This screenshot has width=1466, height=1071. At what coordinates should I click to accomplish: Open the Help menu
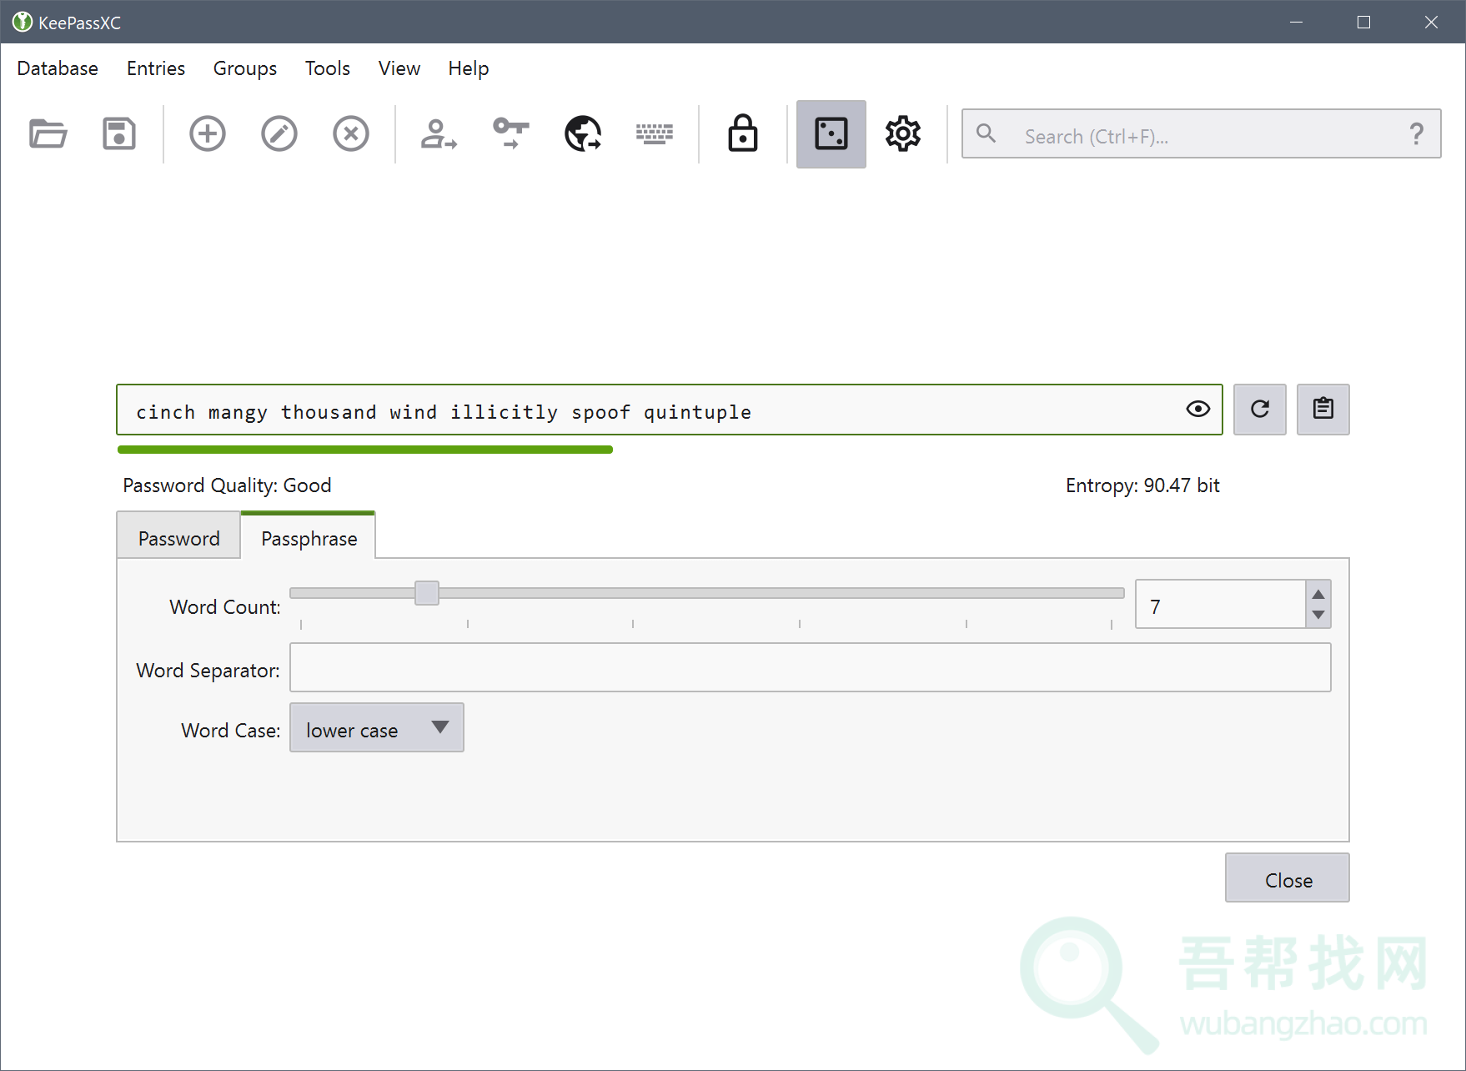point(469,68)
